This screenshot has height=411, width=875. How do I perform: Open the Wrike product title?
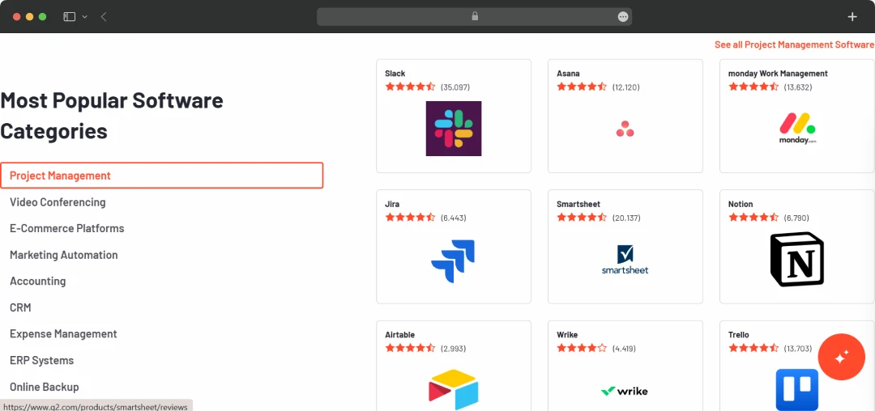[567, 335]
